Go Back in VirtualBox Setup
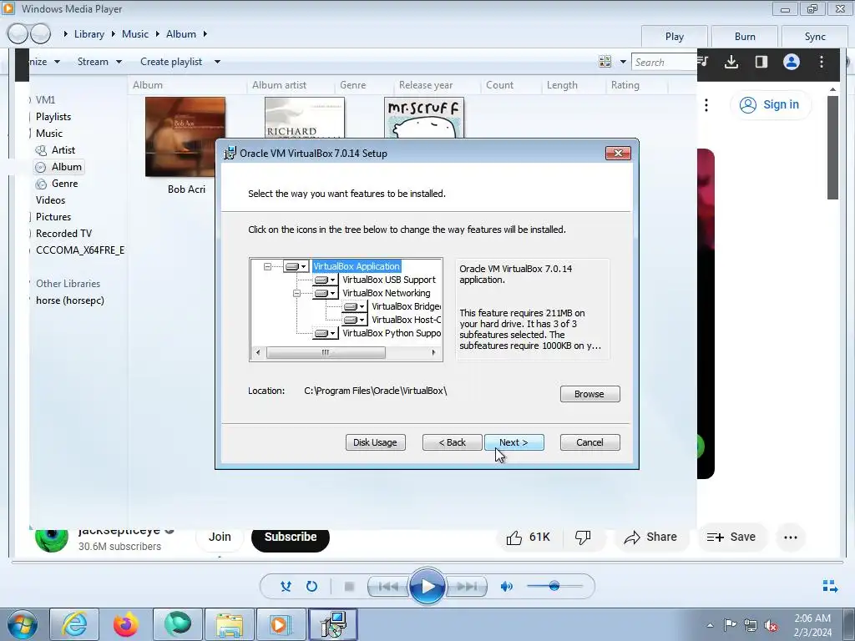The height and width of the screenshot is (641, 855). click(x=452, y=442)
